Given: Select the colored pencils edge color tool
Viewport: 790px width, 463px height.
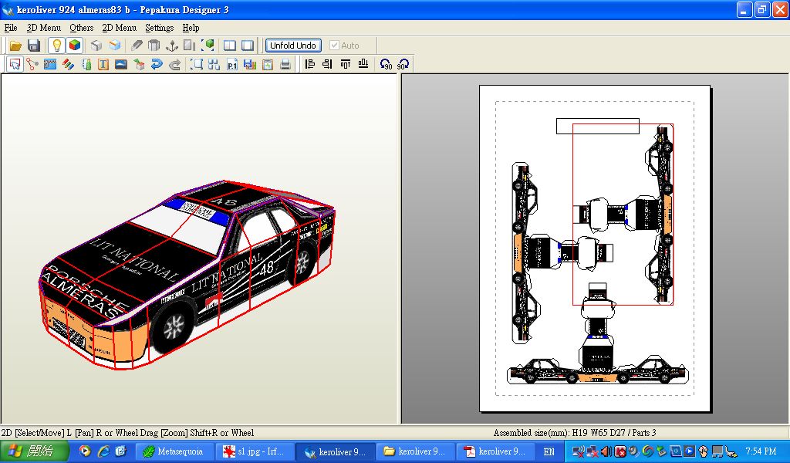Looking at the screenshot, I should tap(68, 65).
